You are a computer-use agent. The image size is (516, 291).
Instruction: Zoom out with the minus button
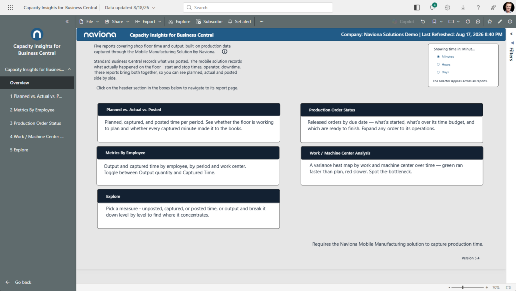(449, 287)
